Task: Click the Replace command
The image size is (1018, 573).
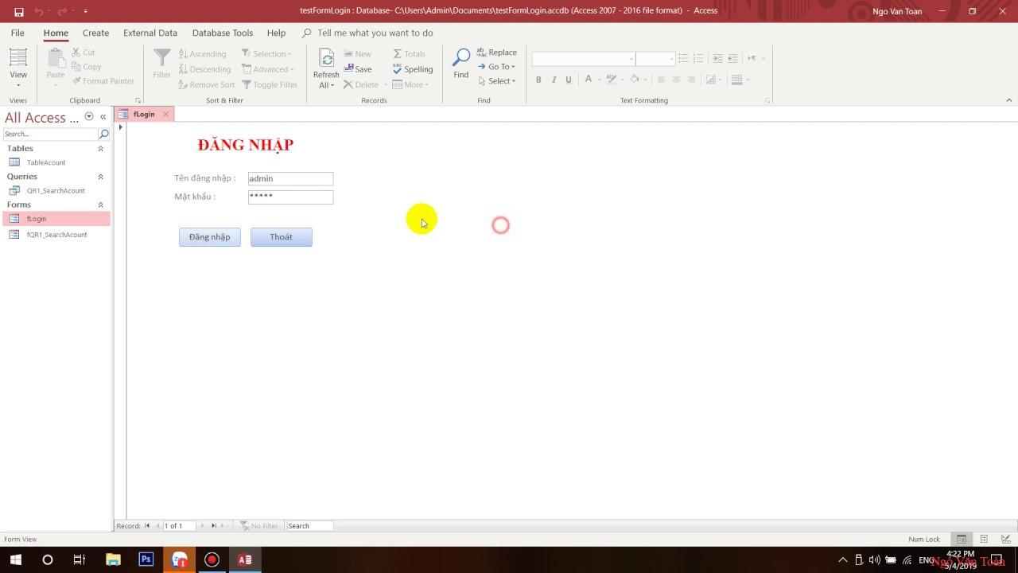Action: pyautogui.click(x=496, y=53)
